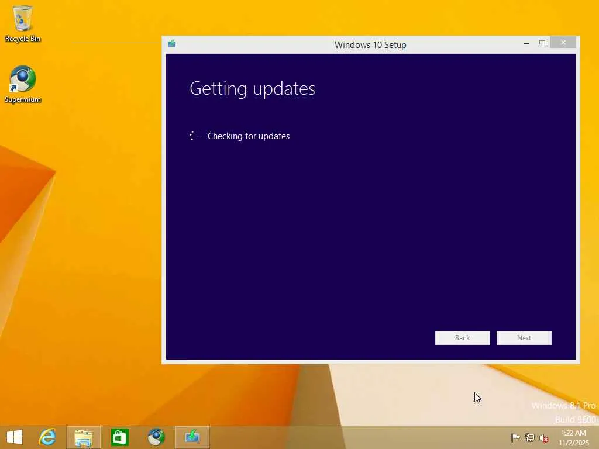The image size is (599, 449).
Task: Launch Internet Explorer from the taskbar
Action: pyautogui.click(x=47, y=437)
